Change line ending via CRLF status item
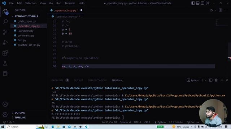Viewport: 231px width, 129px height. (147, 122)
